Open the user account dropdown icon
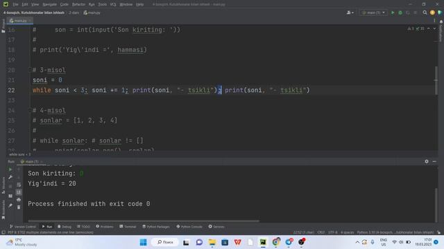This screenshot has width=444, height=249. click(x=350, y=12)
